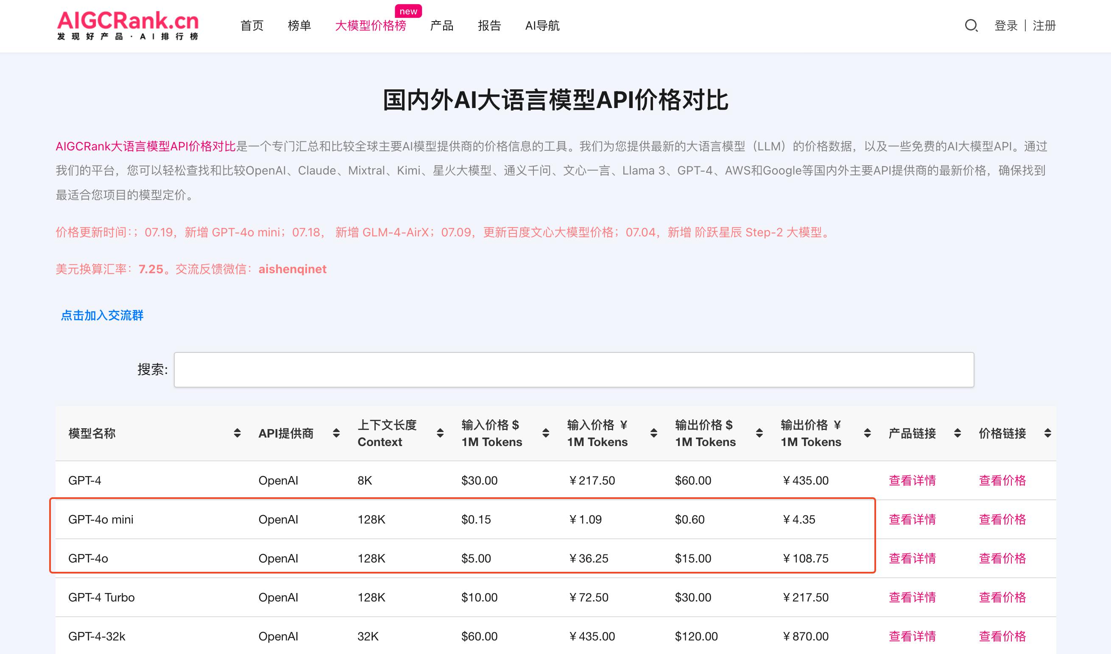Open the 大模型价格榜 nav tab
Viewport: 1111px width, 654px height.
pyautogui.click(x=370, y=25)
